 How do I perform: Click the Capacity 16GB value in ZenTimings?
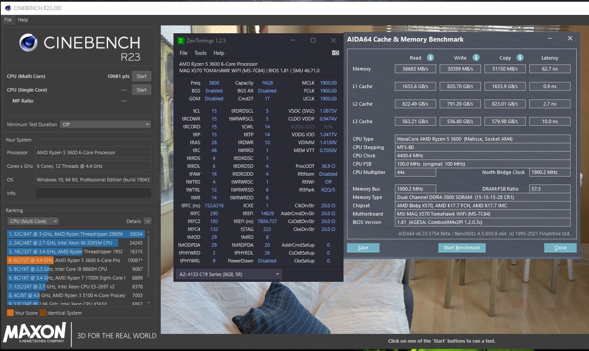(x=267, y=83)
